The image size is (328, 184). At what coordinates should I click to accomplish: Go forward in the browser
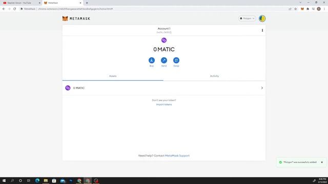9,9
